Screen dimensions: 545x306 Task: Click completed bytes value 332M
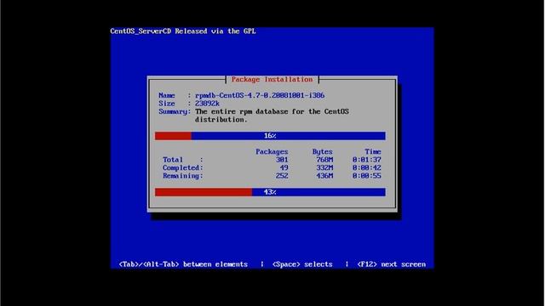(x=324, y=167)
